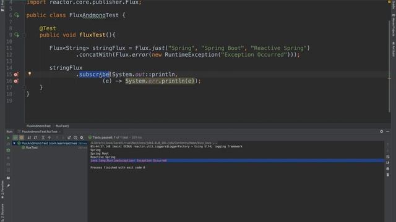Open Structure tool window

2,213
